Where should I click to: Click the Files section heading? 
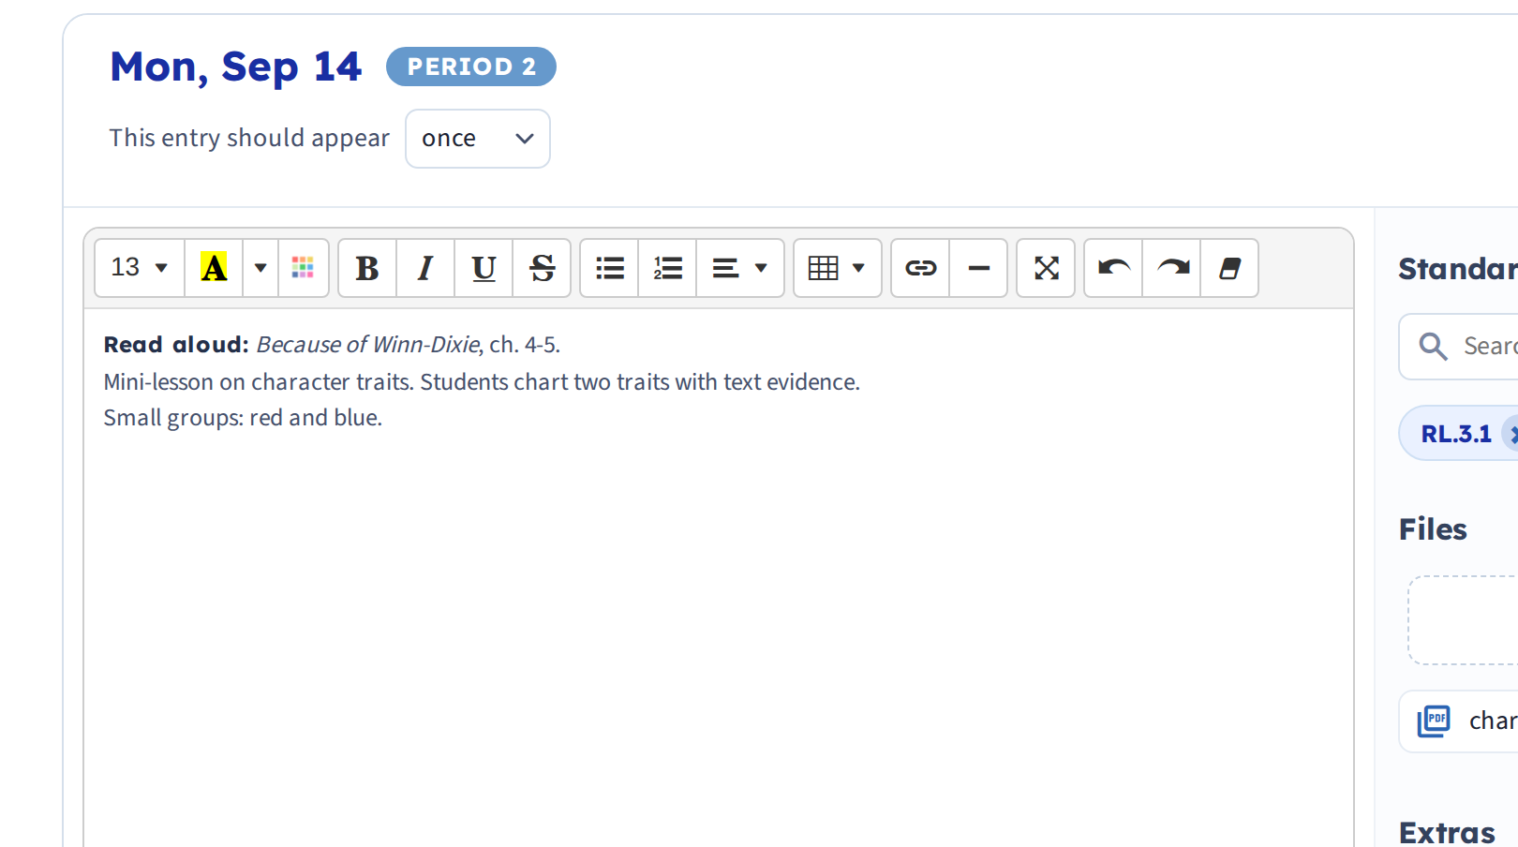tap(1433, 529)
